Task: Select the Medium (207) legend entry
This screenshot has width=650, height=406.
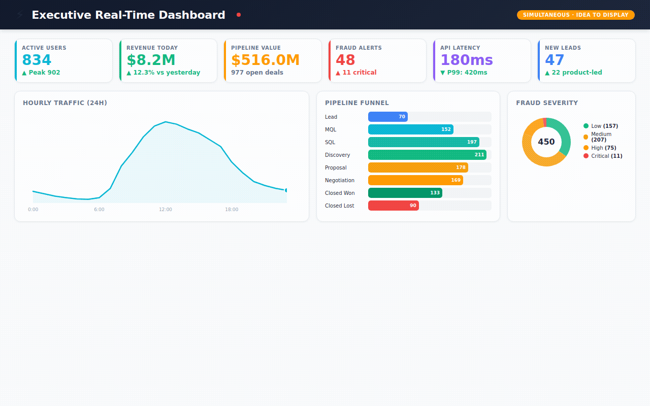Action: click(601, 137)
